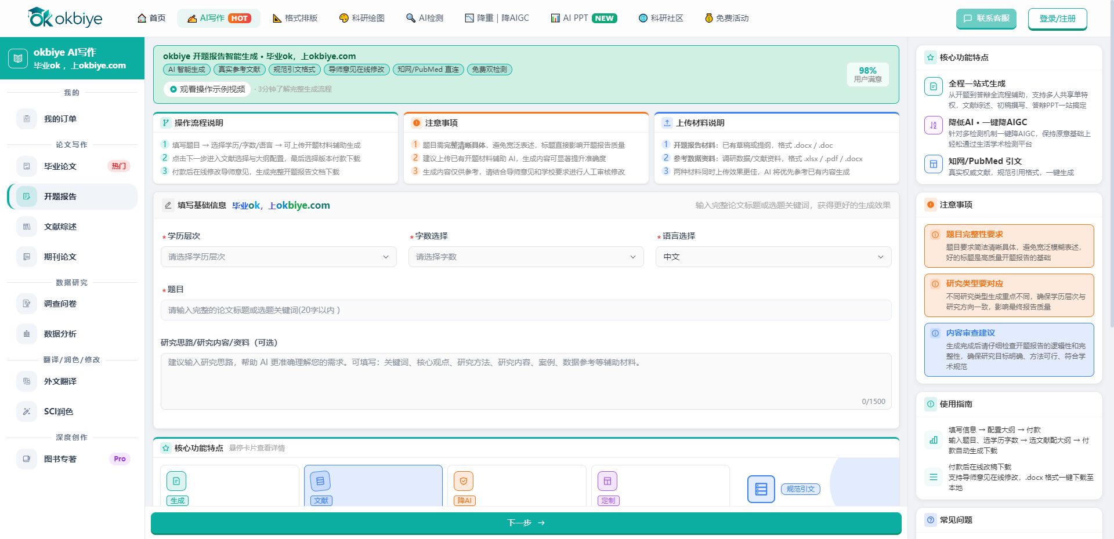The width and height of the screenshot is (1114, 539).
Task: Open 文献综述 in the sidebar
Action: (x=73, y=227)
